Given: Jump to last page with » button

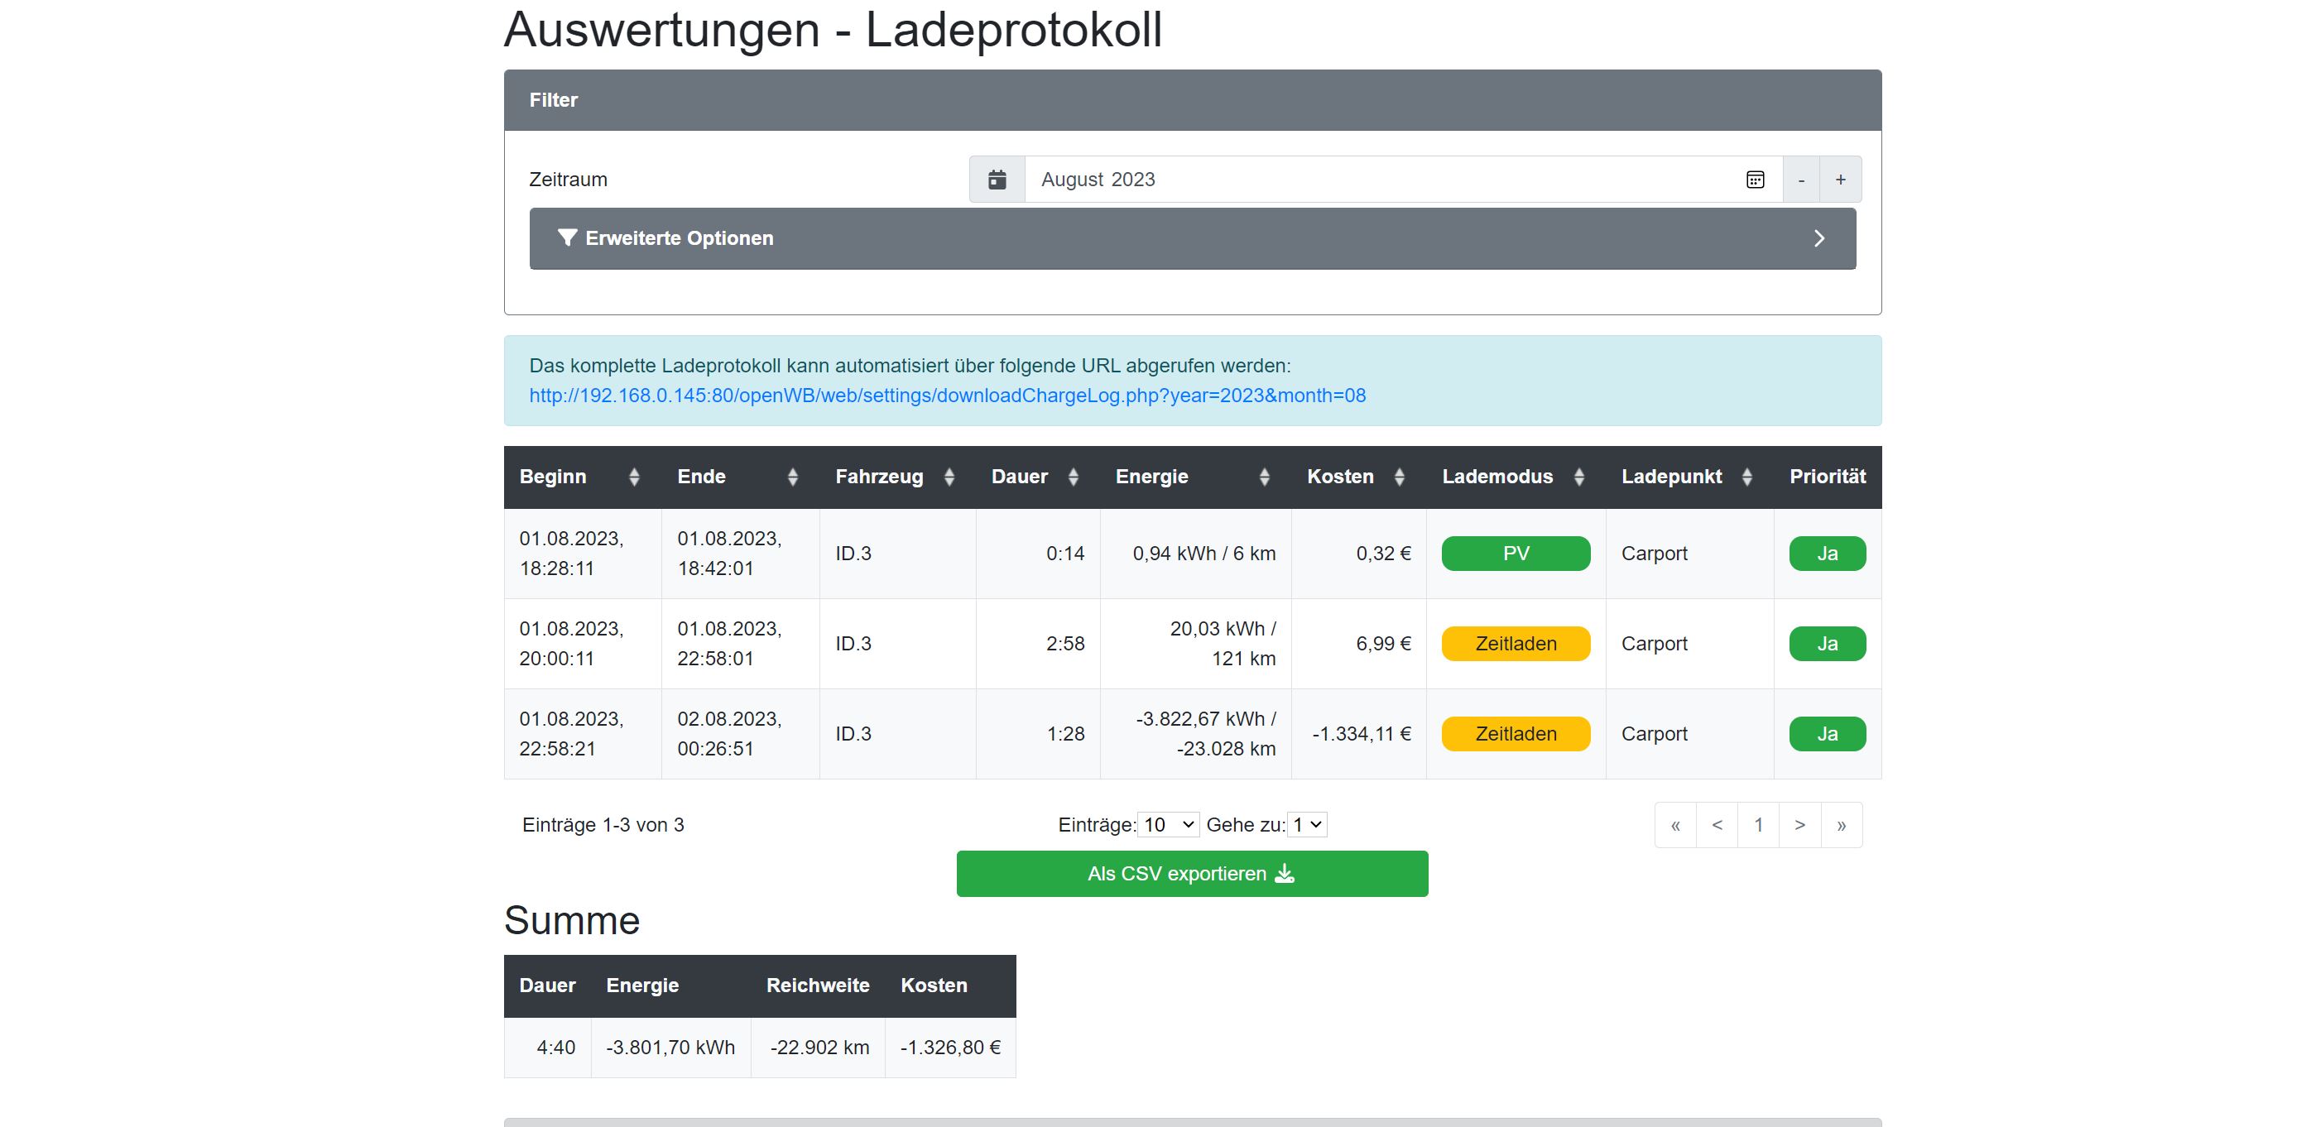Looking at the screenshot, I should 1842,825.
